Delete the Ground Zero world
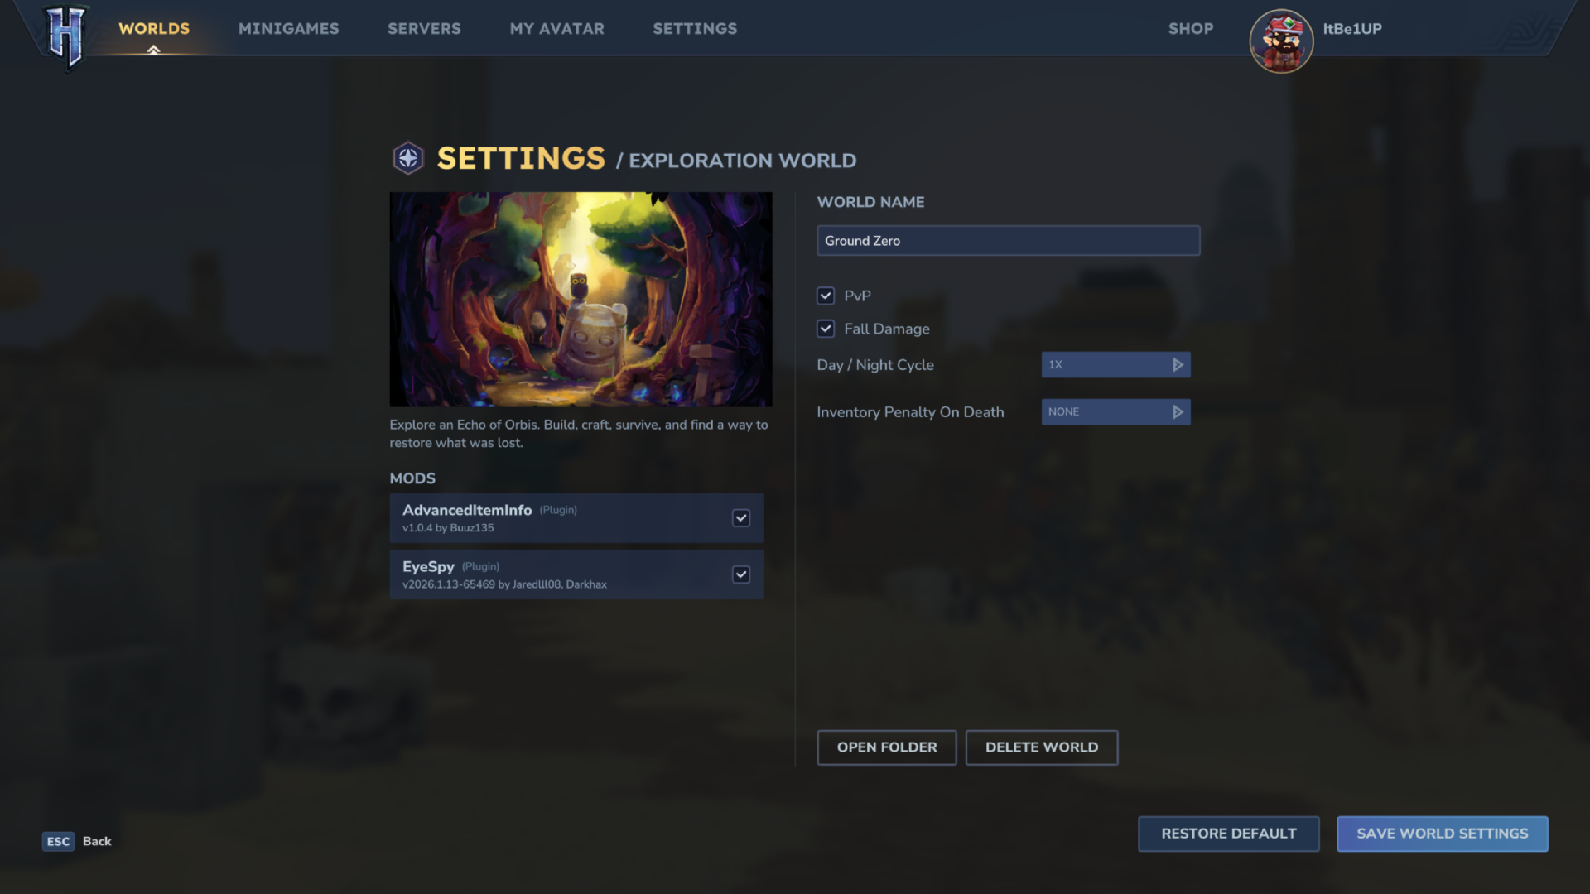Screen dimensions: 1590x894 point(1042,747)
